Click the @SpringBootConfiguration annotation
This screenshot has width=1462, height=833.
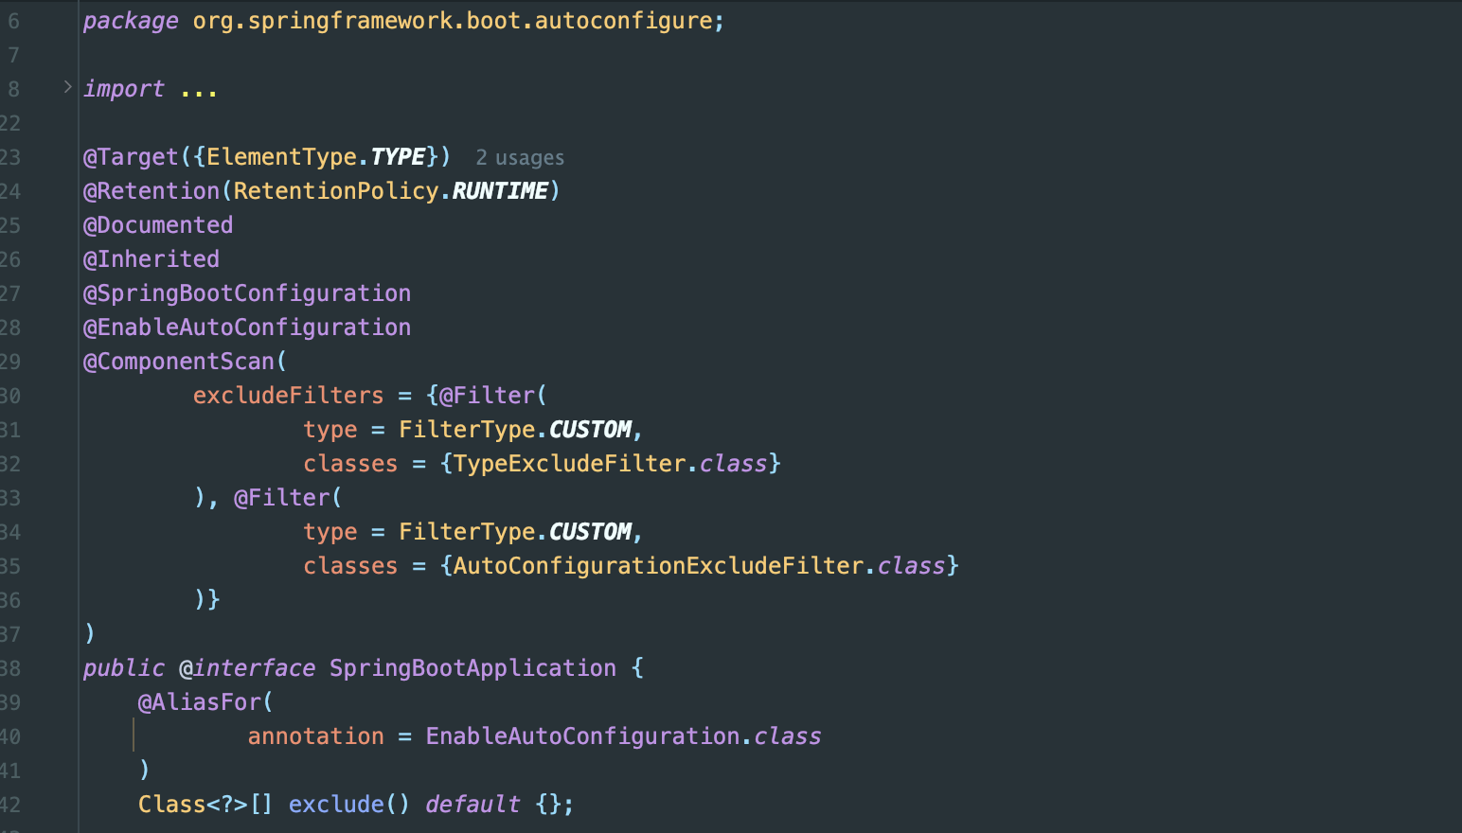[x=247, y=293]
